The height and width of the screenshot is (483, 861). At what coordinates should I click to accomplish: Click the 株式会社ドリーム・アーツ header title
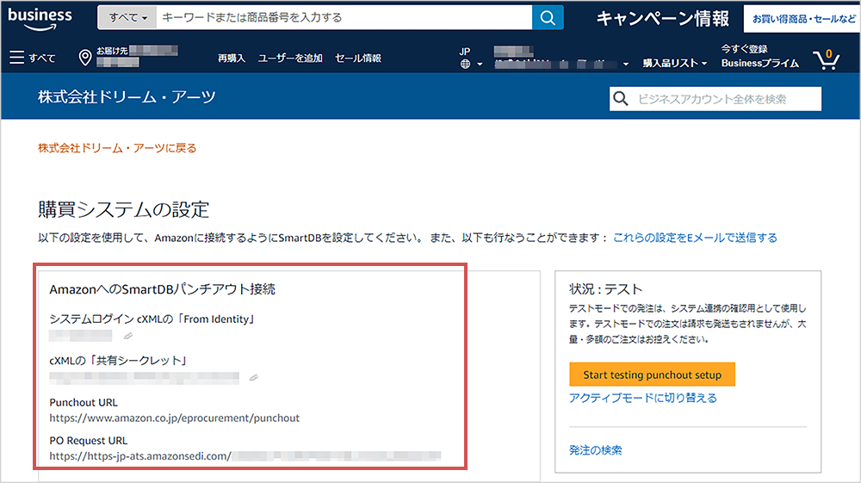(127, 97)
